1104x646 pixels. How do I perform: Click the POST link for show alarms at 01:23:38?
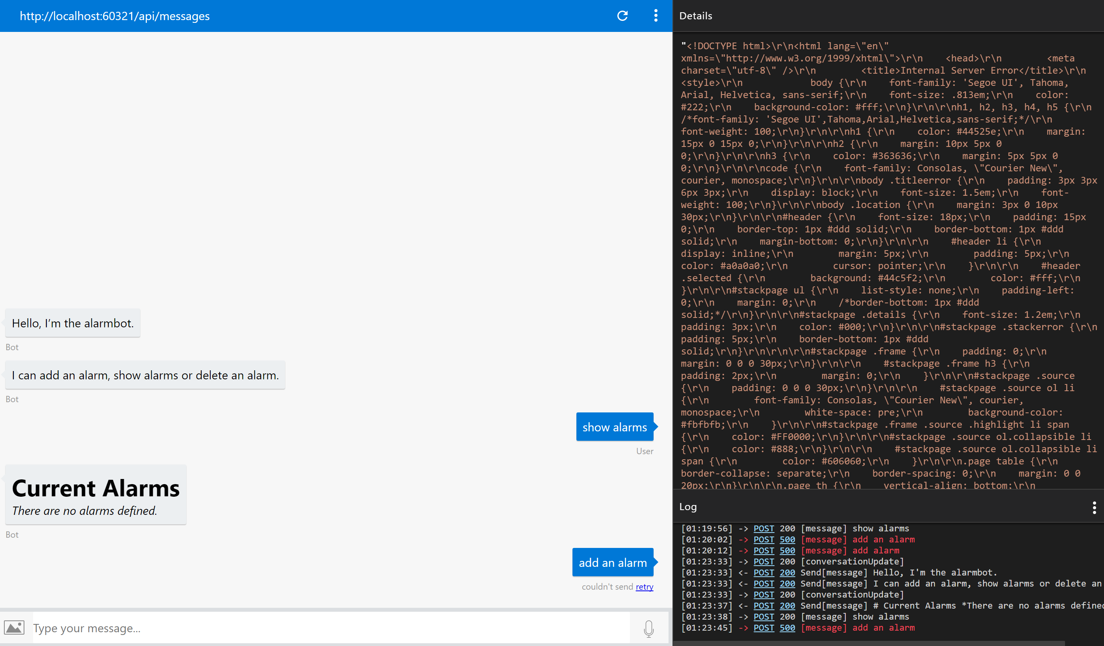[763, 616]
